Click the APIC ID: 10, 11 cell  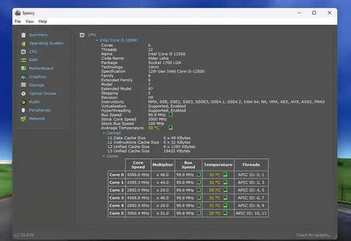point(251,213)
